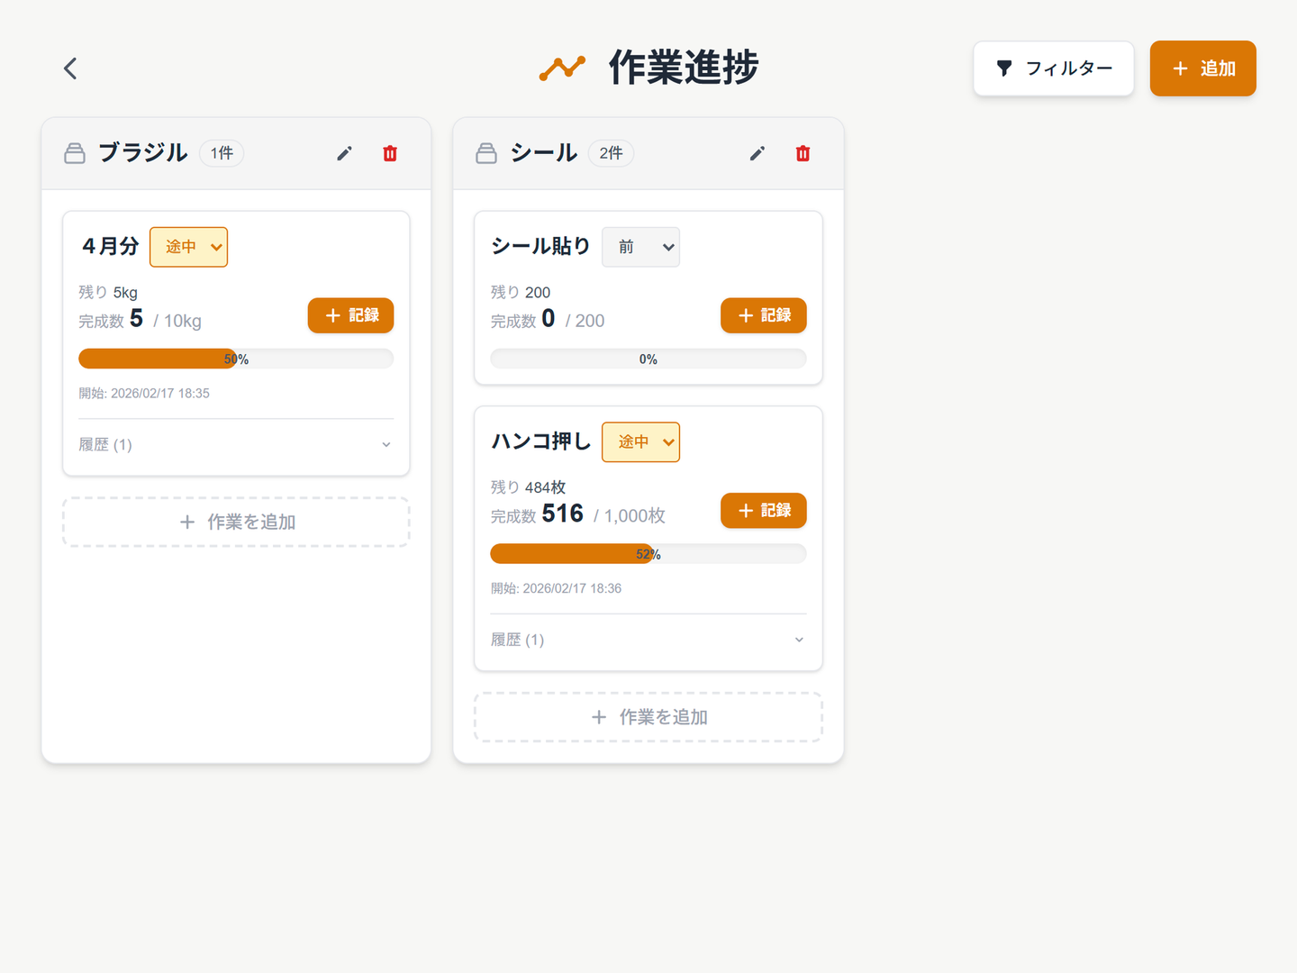This screenshot has height=973, width=1297.
Task: Click the orange 追加 button
Action: pyautogui.click(x=1203, y=68)
